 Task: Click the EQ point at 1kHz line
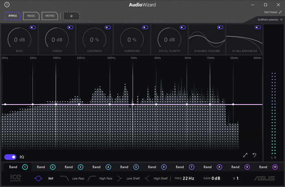click(133, 104)
